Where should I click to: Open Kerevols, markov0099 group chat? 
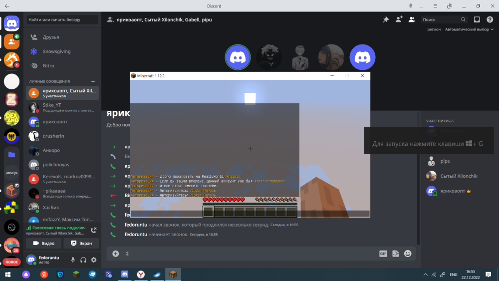[62, 179]
